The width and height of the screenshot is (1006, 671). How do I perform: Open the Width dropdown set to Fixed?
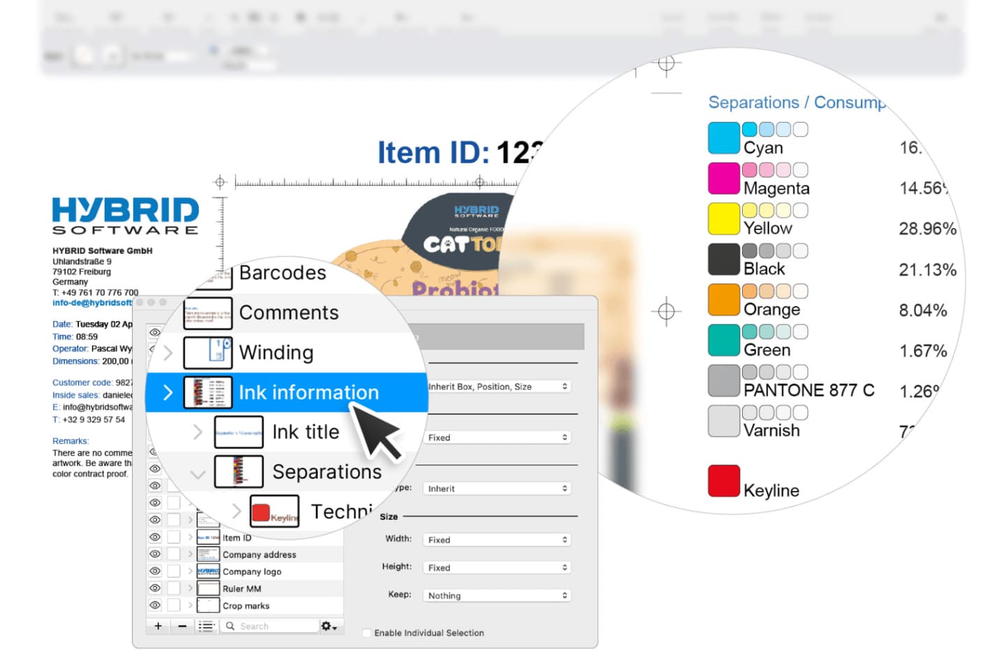497,540
